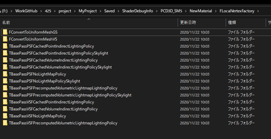Select the TBasePassPSFPrecomputedVolumetricLightmapLightingPolicySkylight row

pyautogui.click(x=135, y=95)
